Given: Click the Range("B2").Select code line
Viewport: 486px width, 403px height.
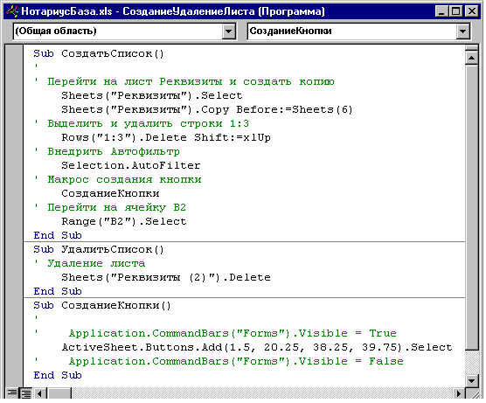Looking at the screenshot, I should point(124,221).
